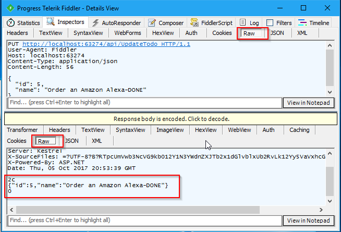The image size is (341, 232).
Task: Click the 'Date: Thu, 05 Oct 2017' line
Action: pyautogui.click(x=71, y=168)
